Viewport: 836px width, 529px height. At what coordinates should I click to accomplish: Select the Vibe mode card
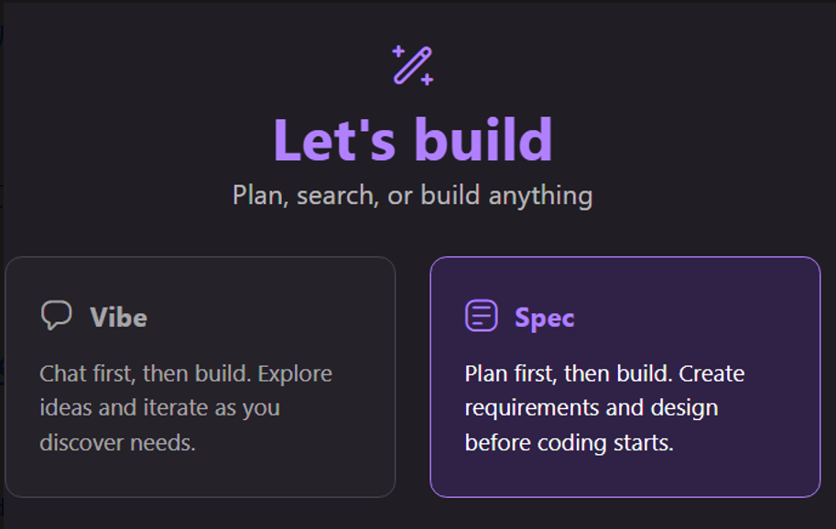tap(200, 377)
